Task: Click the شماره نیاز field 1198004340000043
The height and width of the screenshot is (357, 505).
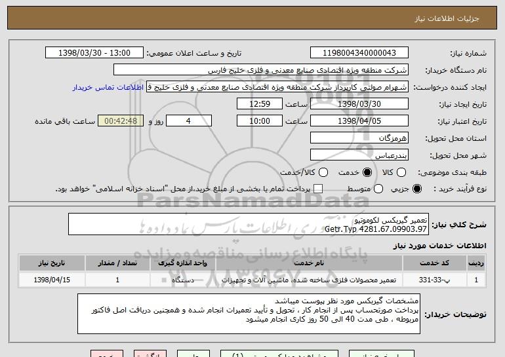Action: (x=359, y=53)
